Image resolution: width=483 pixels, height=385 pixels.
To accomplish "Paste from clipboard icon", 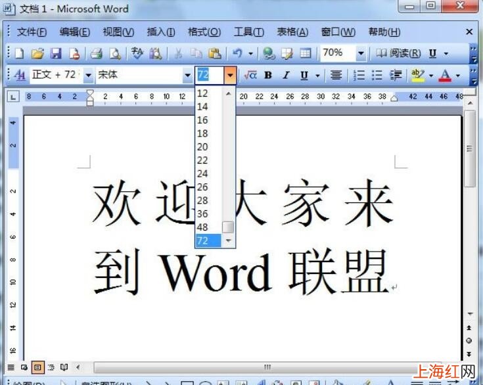I will [215, 54].
